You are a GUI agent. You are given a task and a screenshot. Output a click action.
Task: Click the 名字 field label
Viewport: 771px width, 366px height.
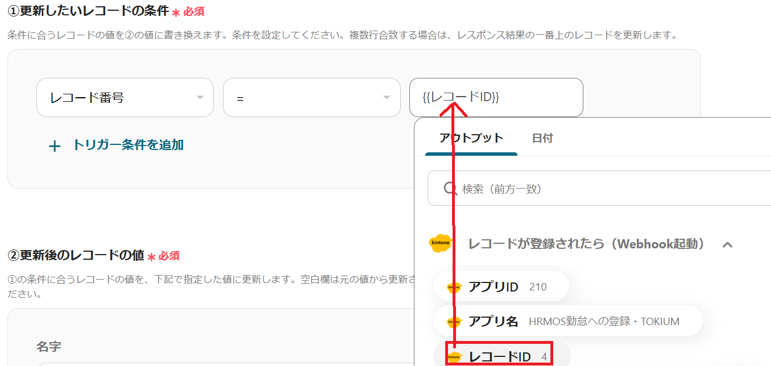(49, 346)
